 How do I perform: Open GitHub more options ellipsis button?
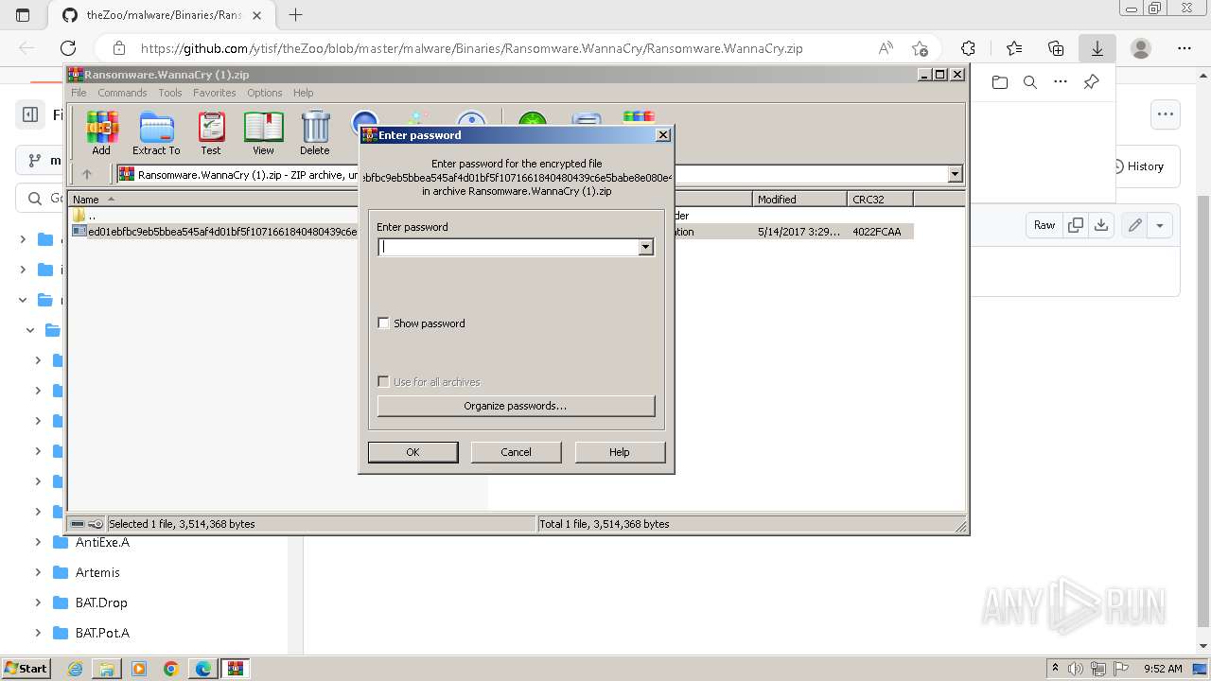tap(1165, 114)
